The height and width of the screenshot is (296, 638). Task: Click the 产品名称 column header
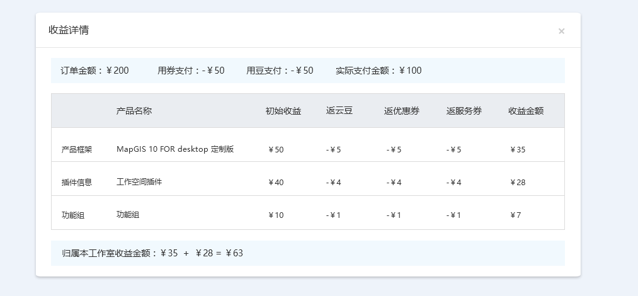click(x=134, y=111)
